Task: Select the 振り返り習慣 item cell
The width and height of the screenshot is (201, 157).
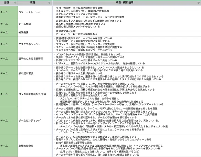Action: click(x=35, y=74)
